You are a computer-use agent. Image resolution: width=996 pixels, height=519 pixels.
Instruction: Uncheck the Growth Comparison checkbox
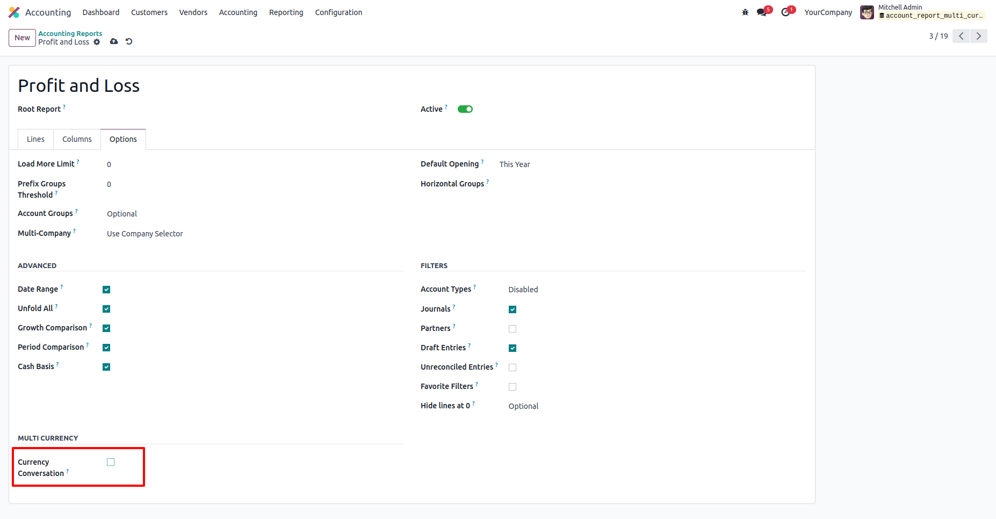pyautogui.click(x=106, y=328)
